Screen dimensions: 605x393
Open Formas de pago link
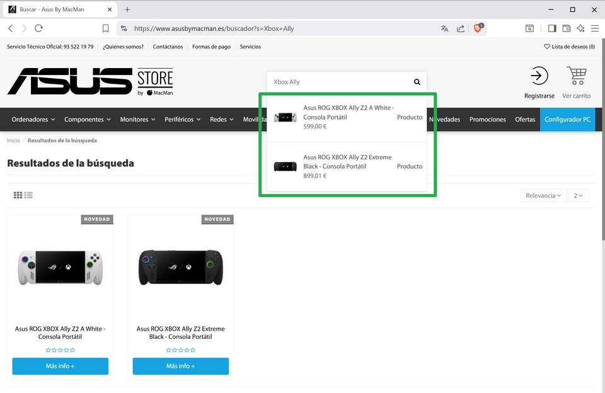(212, 47)
